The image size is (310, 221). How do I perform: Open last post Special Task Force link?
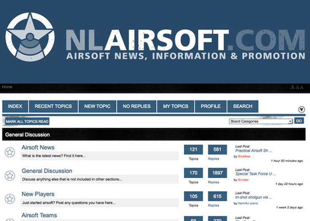tap(256, 174)
